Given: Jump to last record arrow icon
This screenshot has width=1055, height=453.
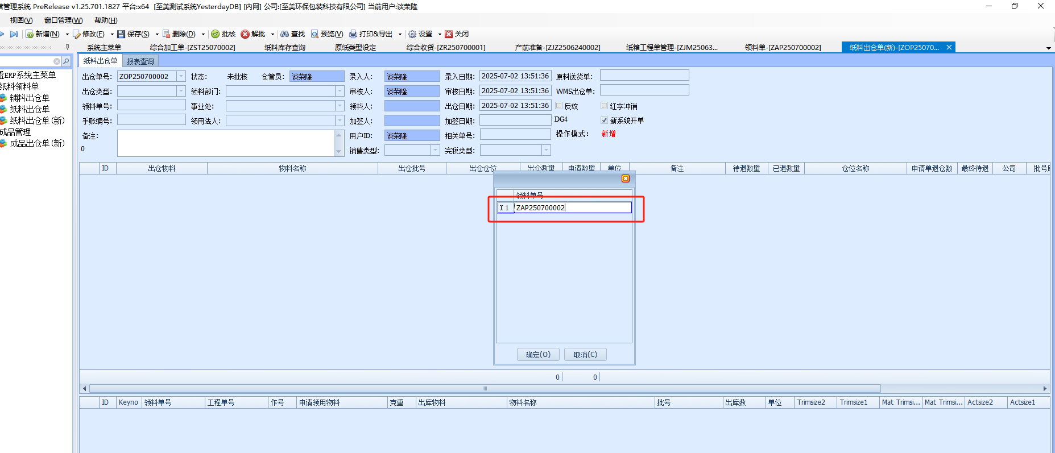Looking at the screenshot, I should pyautogui.click(x=14, y=34).
